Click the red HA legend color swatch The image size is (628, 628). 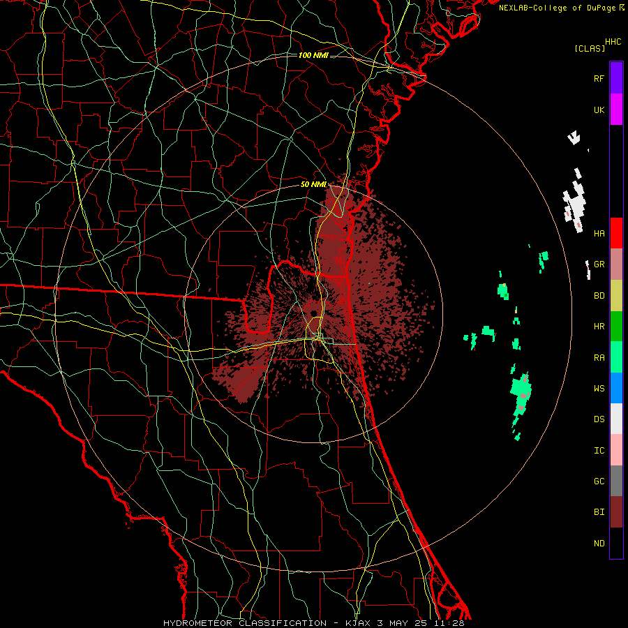pyautogui.click(x=616, y=233)
